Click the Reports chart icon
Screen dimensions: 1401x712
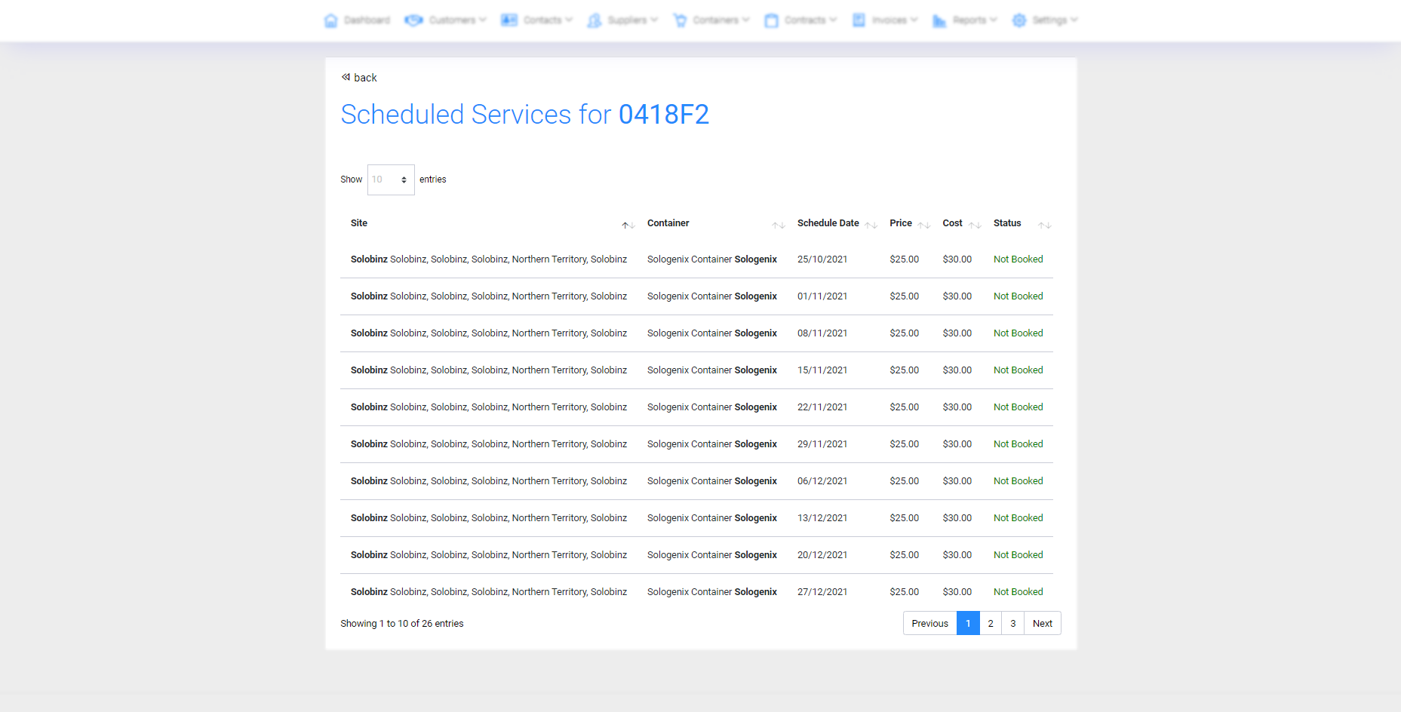click(x=939, y=20)
